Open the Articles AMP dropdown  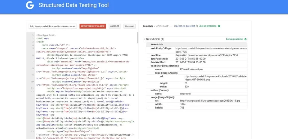[x=163, y=26]
